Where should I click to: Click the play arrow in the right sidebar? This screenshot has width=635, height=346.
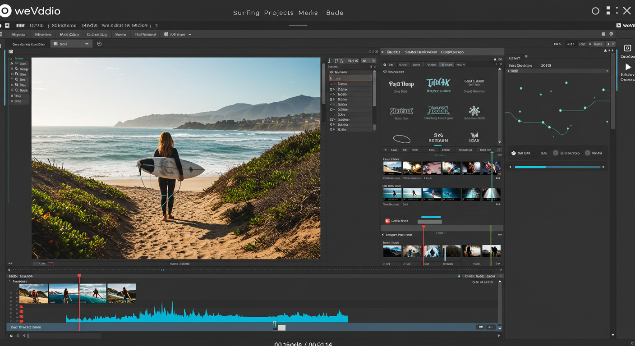628,67
